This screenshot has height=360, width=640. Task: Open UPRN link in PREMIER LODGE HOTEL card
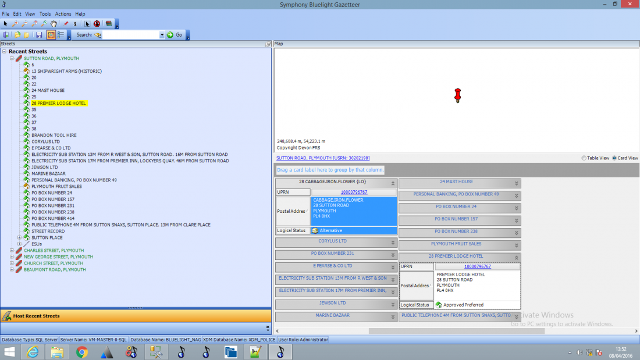coord(478,266)
